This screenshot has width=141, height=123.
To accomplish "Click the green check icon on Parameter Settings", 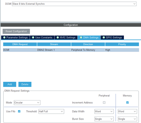I will [4, 37].
